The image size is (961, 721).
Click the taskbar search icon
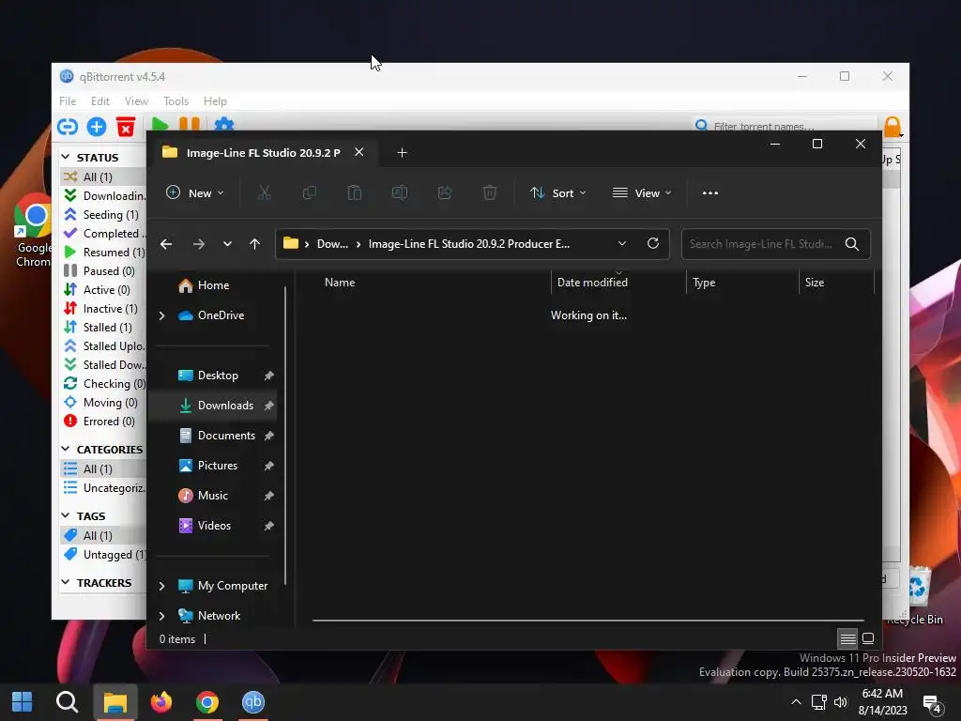click(67, 701)
